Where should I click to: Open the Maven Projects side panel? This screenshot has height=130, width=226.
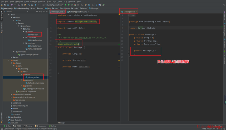(x=224, y=29)
